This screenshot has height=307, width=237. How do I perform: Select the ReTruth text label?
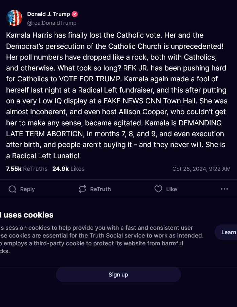100,189
